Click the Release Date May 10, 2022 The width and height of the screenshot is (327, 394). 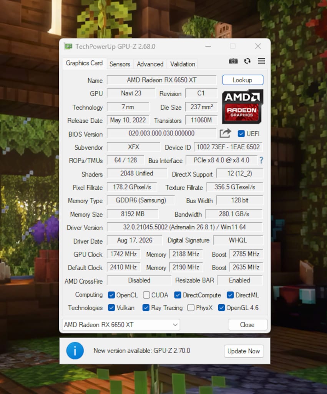point(128,120)
